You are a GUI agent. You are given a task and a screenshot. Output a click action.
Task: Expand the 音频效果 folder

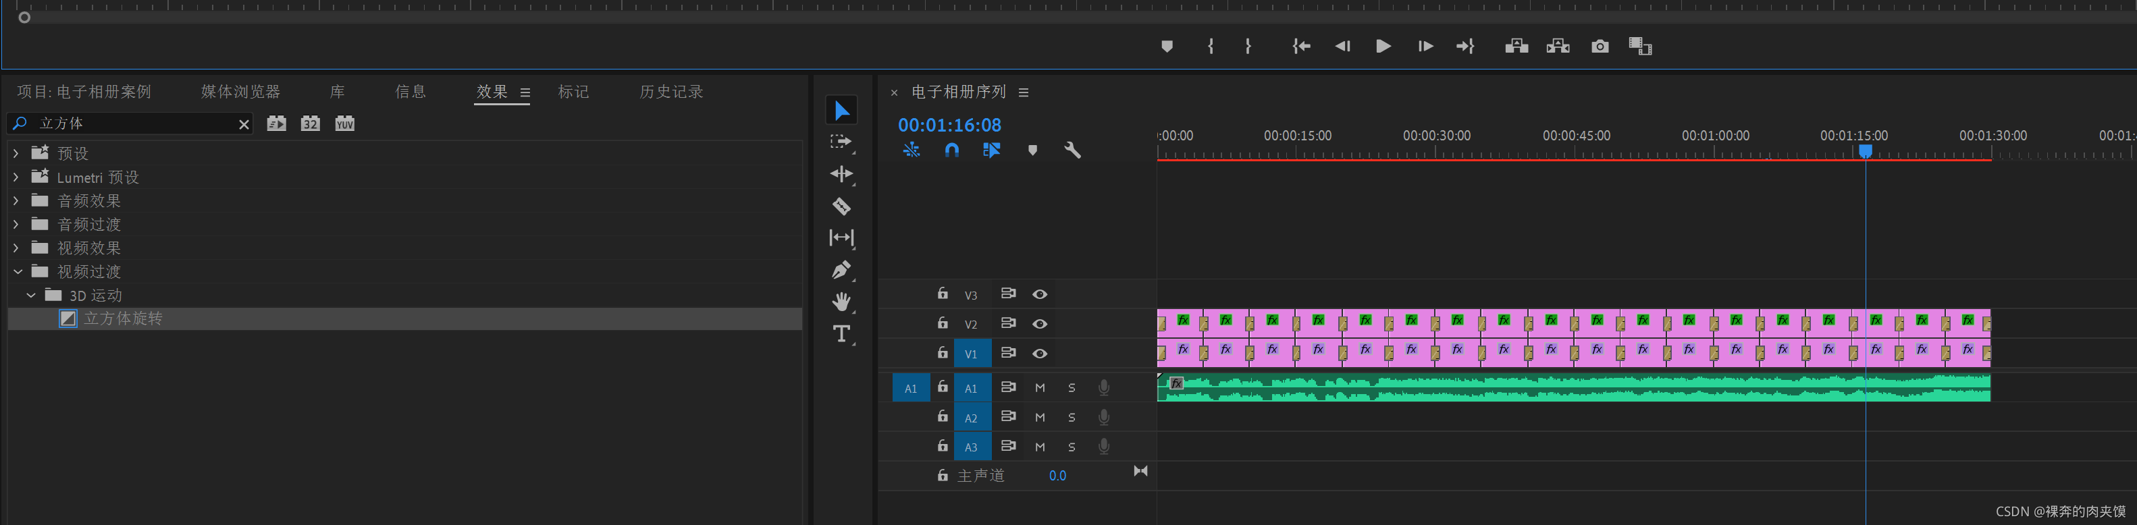point(16,200)
